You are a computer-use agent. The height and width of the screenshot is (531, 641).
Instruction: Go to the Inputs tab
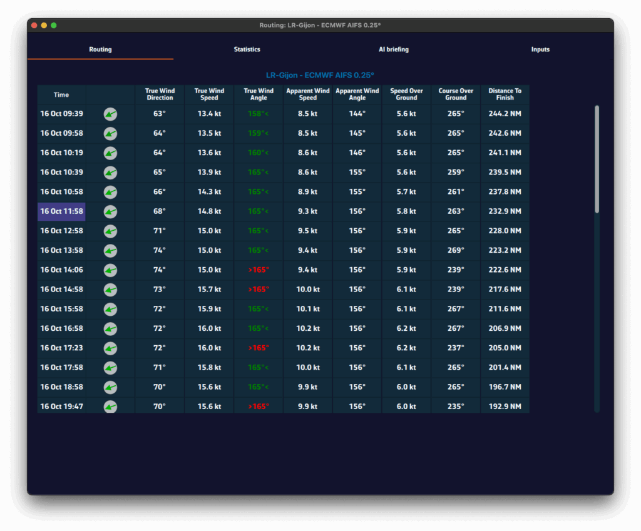540,49
